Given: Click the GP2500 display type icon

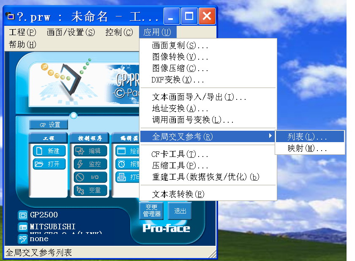Looking at the screenshot, I should [22, 215].
